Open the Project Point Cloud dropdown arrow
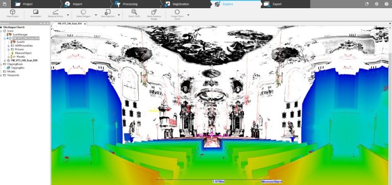This screenshot has width=392, height=185. click(188, 15)
